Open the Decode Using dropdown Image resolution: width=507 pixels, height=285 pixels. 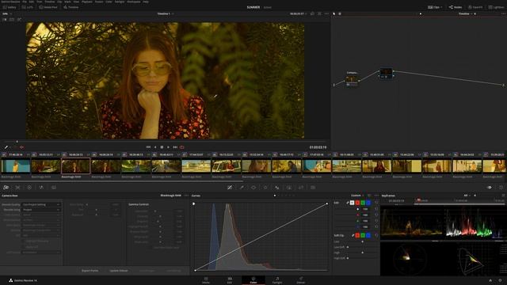tap(41, 210)
